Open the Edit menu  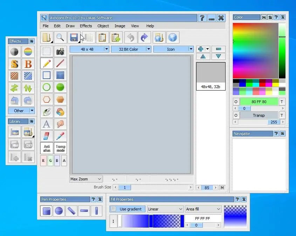(x=57, y=26)
